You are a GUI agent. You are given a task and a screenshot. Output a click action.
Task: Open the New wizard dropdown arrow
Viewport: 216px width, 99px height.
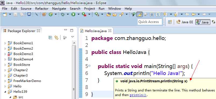tap(10, 14)
